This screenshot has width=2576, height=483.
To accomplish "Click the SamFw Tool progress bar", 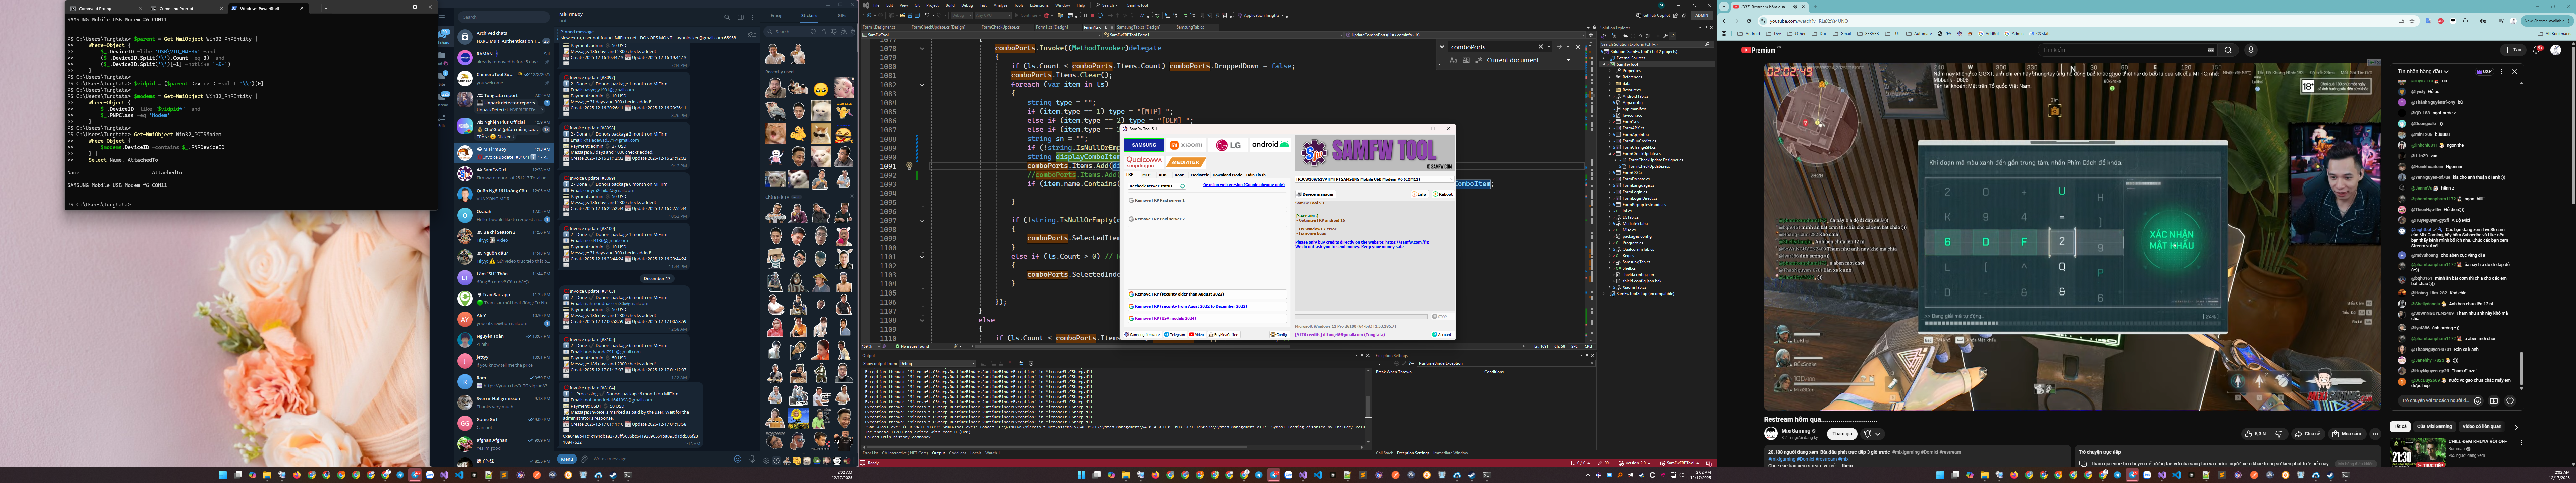I will pos(1361,317).
